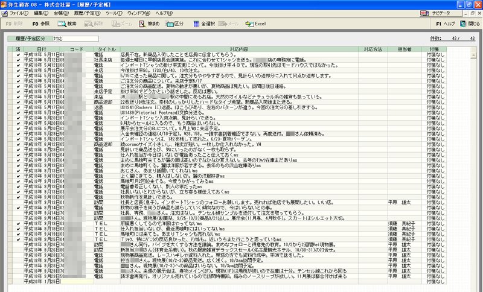Screen dimensions: 483x292
Task: Toggle 済 check on the U31489 交換分送る row
Action: click(18, 113)
